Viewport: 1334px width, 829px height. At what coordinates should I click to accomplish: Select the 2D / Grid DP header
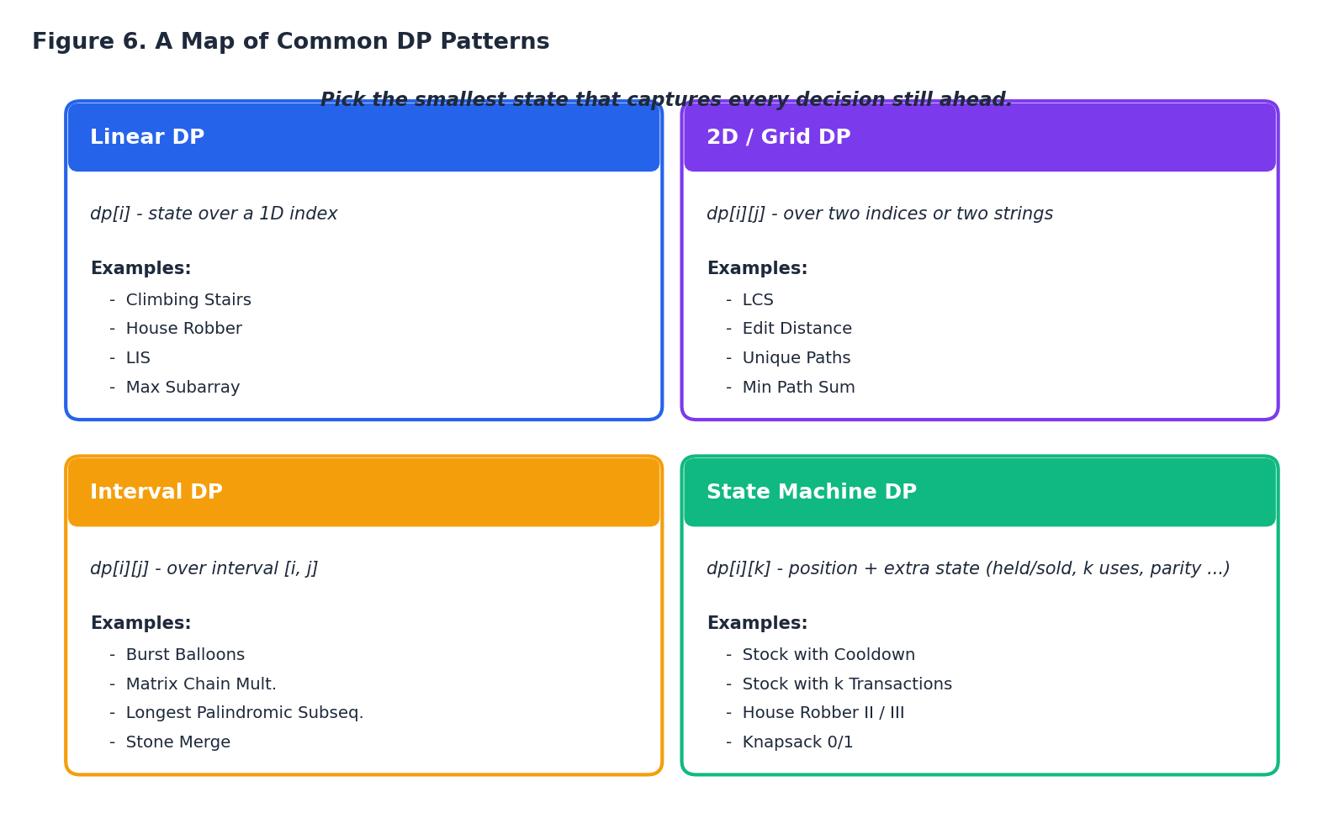tap(980, 137)
